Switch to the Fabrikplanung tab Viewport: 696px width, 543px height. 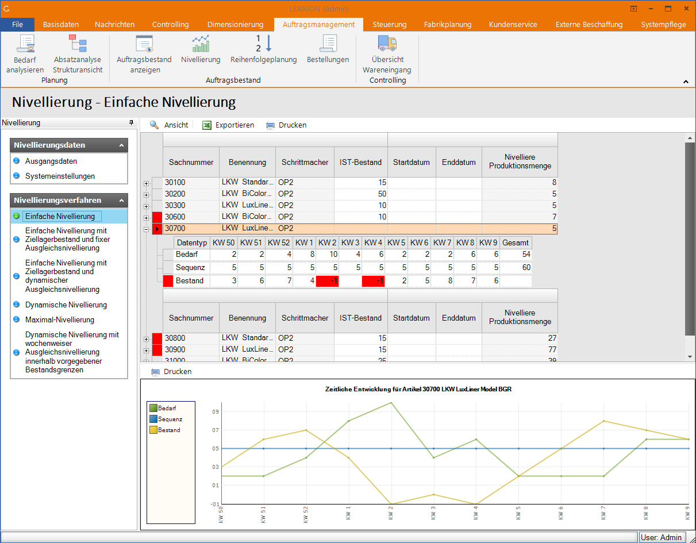coord(447,24)
